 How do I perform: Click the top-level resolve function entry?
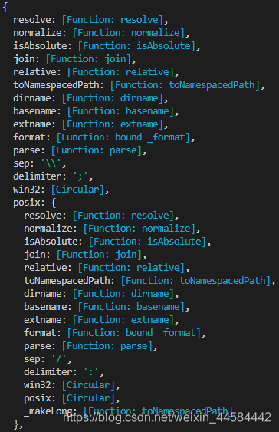pyautogui.click(x=90, y=20)
